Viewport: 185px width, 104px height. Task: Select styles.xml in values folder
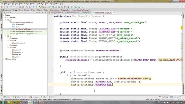point(17,57)
